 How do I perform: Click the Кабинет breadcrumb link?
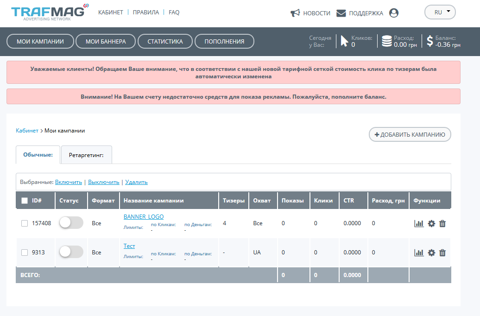tap(27, 131)
